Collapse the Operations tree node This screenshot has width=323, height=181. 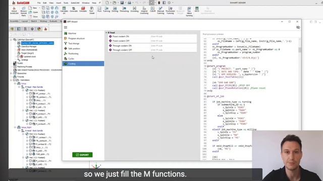tap(11, 80)
